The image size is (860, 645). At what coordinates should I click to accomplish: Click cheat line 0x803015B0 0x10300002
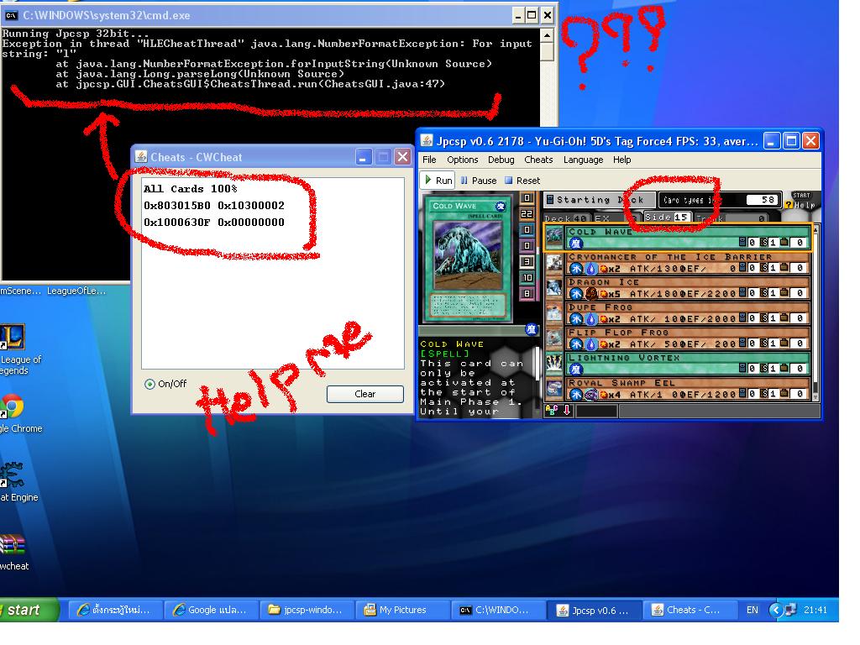point(214,206)
